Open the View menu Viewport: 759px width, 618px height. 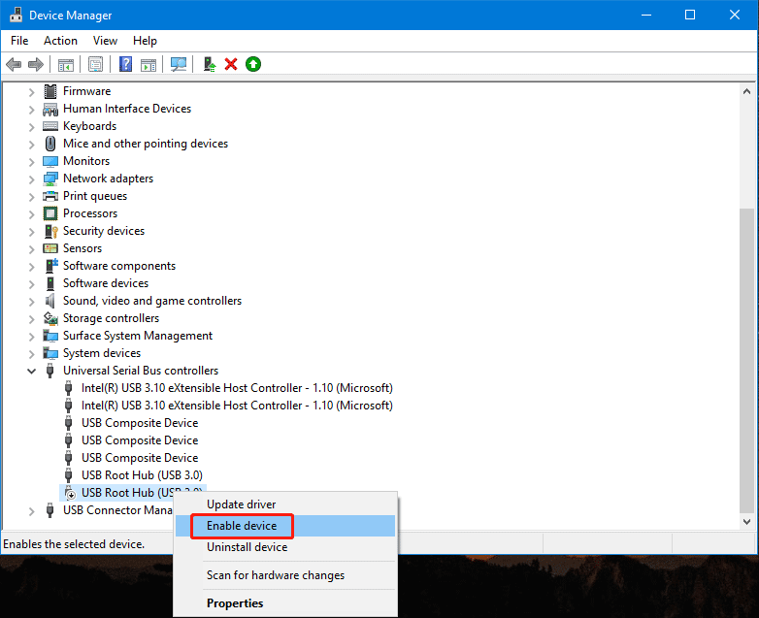pos(105,41)
